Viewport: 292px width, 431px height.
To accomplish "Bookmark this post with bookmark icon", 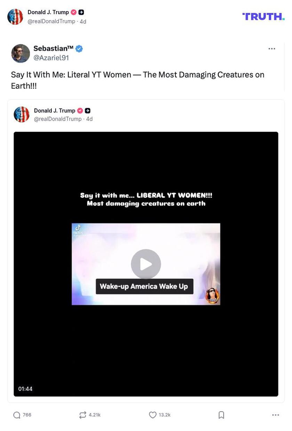I will pyautogui.click(x=221, y=415).
